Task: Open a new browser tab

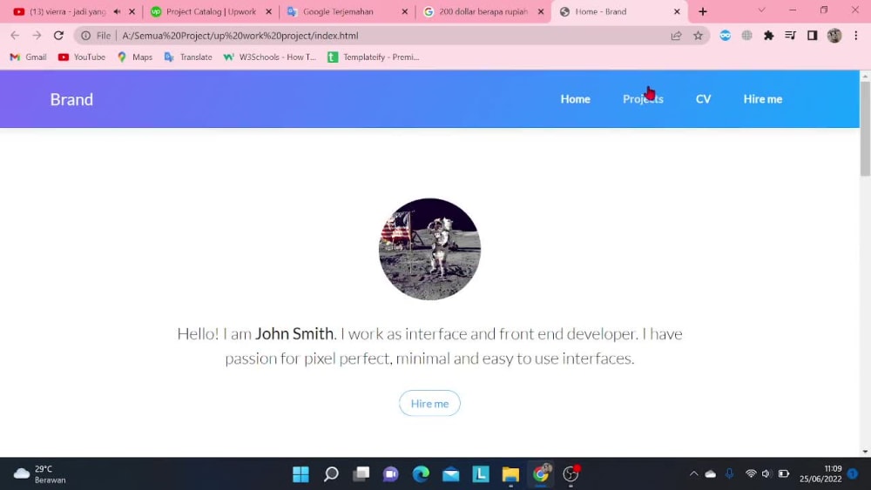Action: click(x=703, y=11)
